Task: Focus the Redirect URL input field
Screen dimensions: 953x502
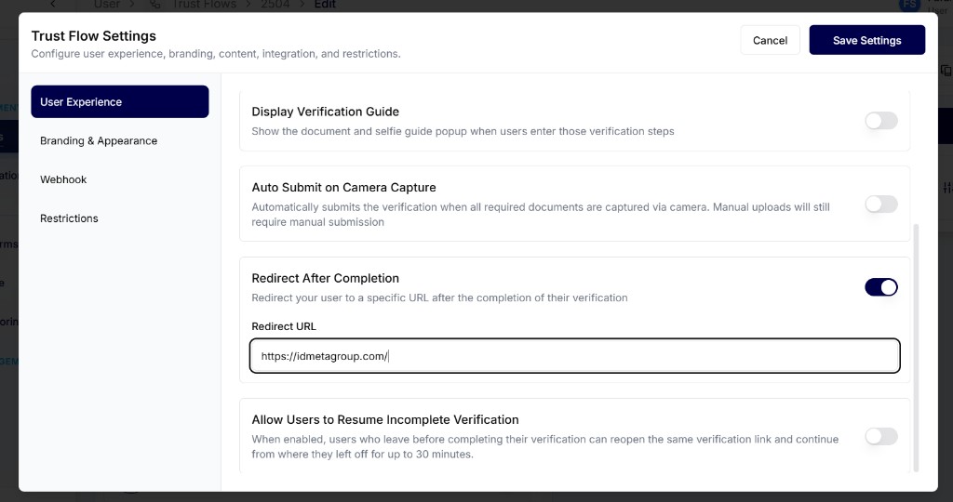Action: click(x=574, y=356)
